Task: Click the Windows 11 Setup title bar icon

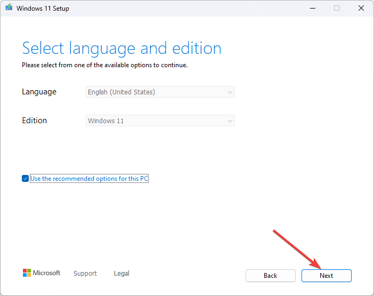Action: (x=9, y=7)
